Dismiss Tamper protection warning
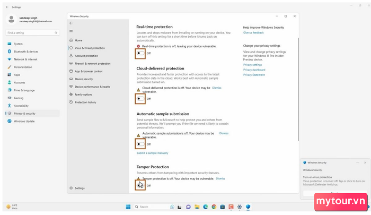Screen dimensions: 371x215 tap(220, 178)
